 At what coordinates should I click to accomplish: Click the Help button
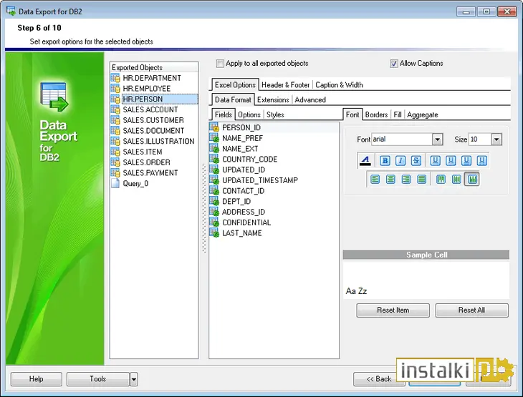pos(36,379)
